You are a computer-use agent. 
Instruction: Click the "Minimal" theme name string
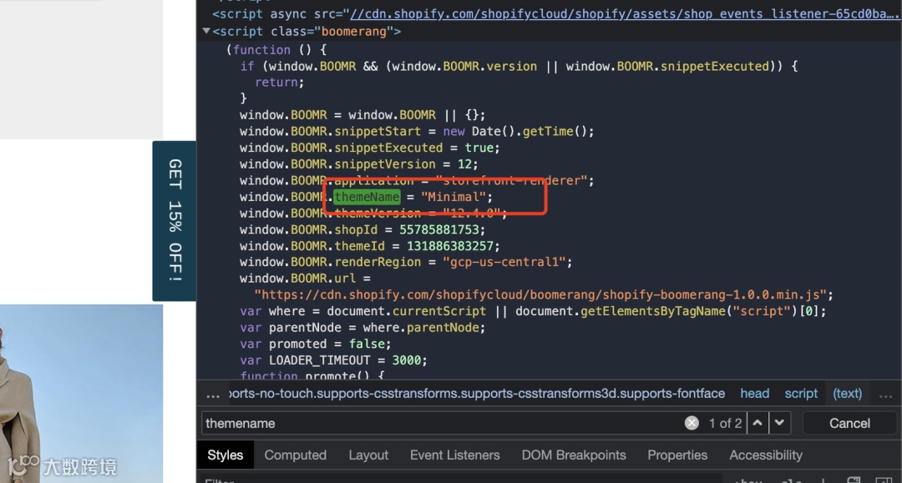tap(454, 197)
